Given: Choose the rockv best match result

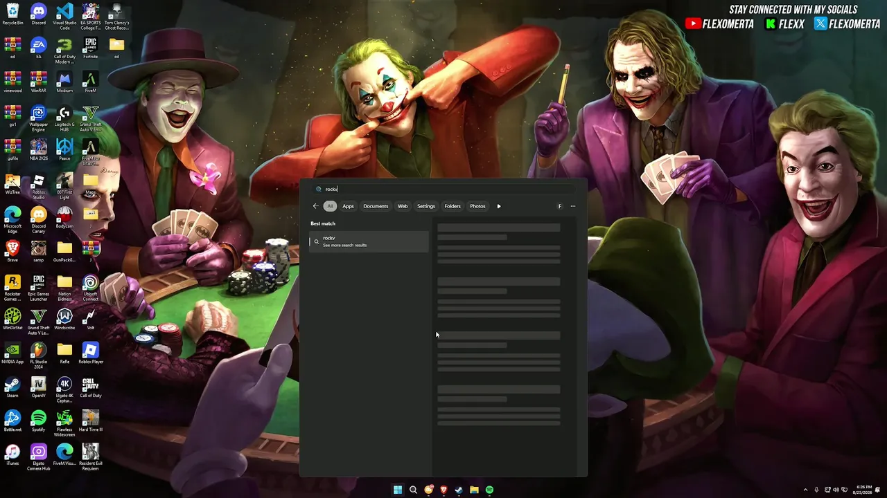Looking at the screenshot, I should point(369,241).
